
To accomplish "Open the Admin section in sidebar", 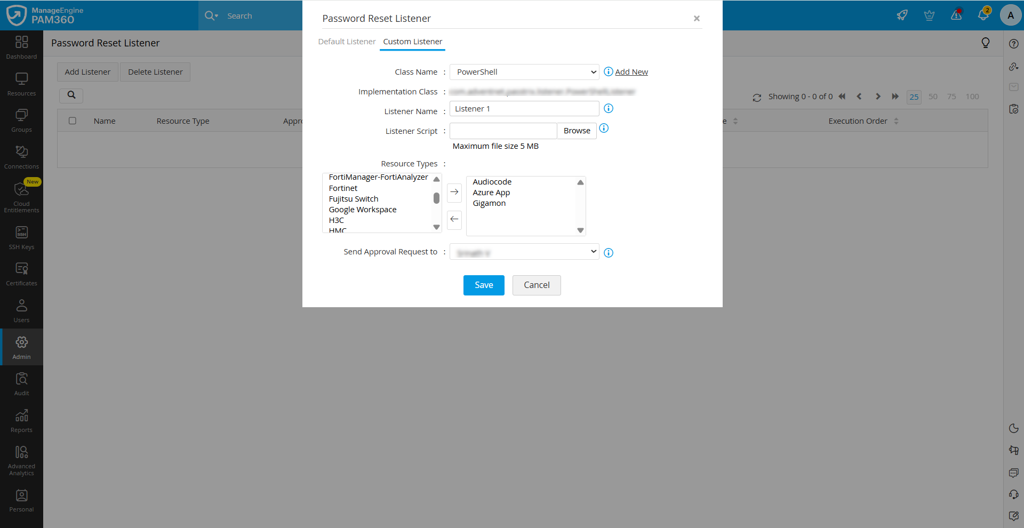I will tap(21, 347).
